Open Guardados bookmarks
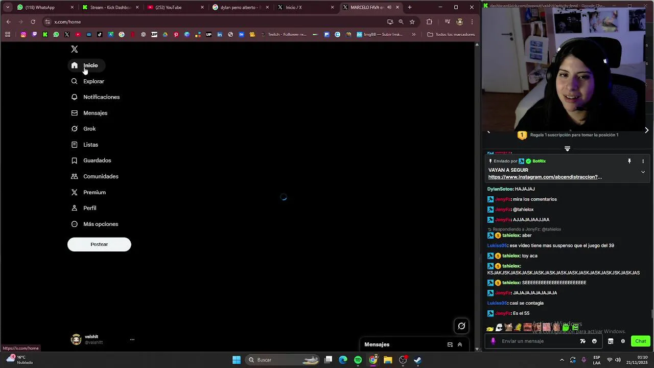Image resolution: width=654 pixels, height=368 pixels. pos(91,160)
